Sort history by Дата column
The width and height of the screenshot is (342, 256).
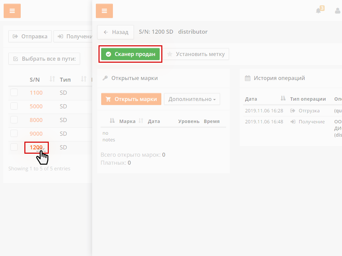[x=283, y=99]
